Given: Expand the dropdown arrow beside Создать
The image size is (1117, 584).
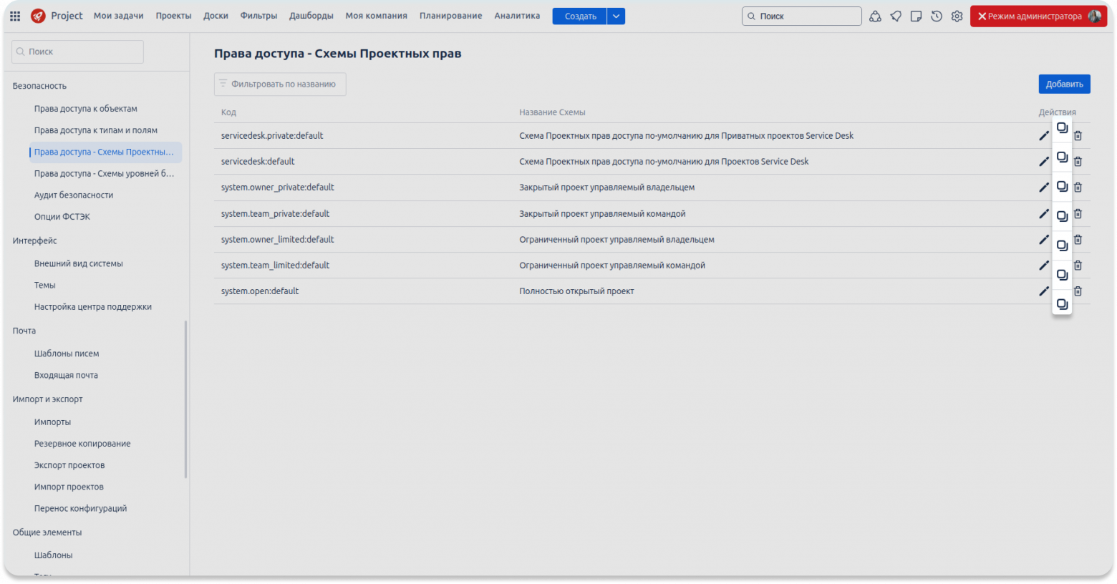Looking at the screenshot, I should pyautogui.click(x=616, y=16).
